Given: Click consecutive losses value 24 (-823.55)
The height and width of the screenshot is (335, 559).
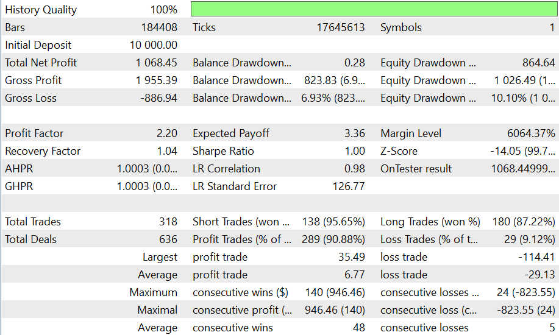Looking at the screenshot, I should [x=526, y=292].
